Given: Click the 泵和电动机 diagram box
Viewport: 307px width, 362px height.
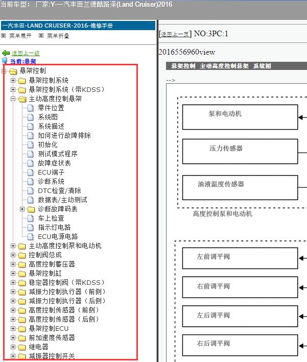Looking at the screenshot, I should pyautogui.click(x=240, y=117).
